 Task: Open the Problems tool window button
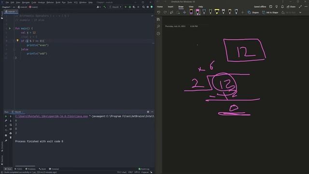tap(30, 169)
